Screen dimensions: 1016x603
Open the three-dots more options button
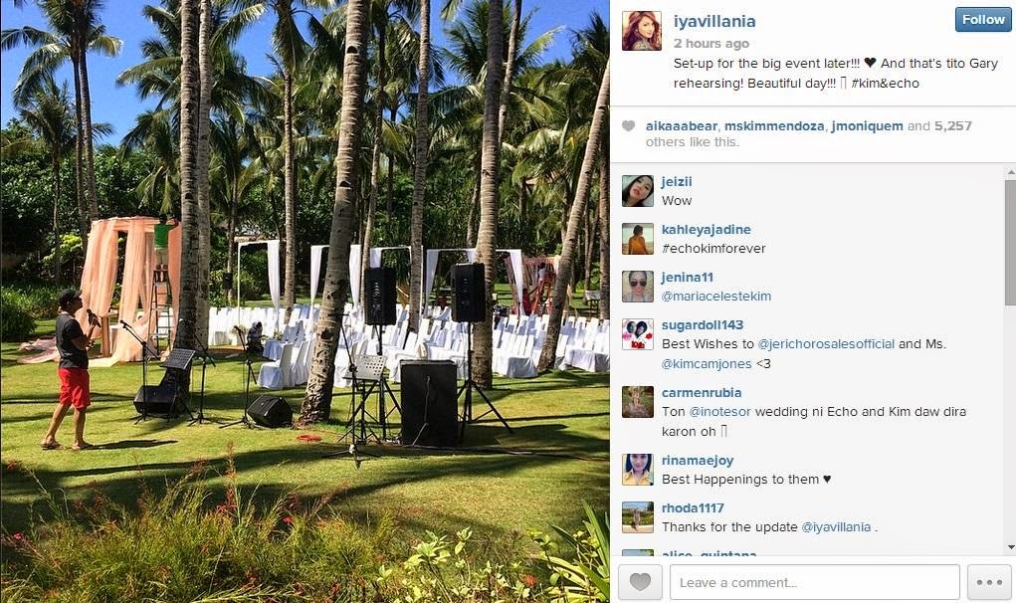(x=989, y=582)
